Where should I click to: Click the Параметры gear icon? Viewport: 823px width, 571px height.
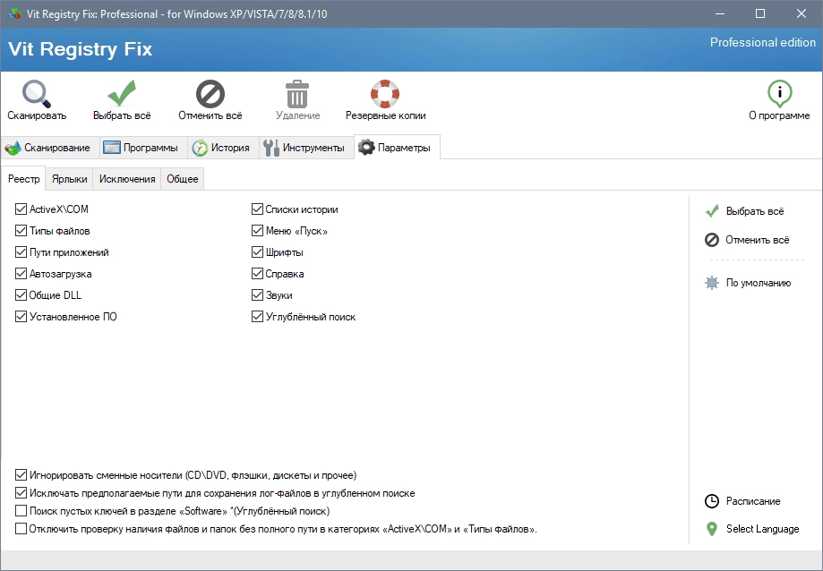pos(366,148)
